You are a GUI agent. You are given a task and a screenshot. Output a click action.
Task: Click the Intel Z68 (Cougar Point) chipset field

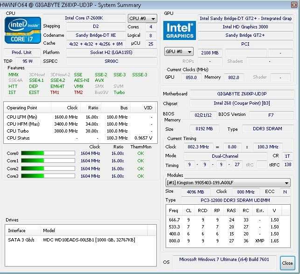pyautogui.click(x=242, y=103)
